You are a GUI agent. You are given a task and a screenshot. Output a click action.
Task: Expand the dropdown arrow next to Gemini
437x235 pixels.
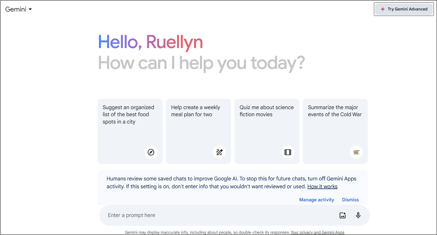(30, 9)
